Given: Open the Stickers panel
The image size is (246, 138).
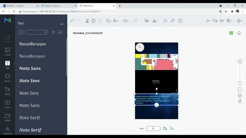Looking at the screenshot, I should click(7, 78).
